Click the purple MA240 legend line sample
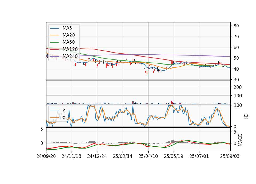This screenshot has width=256, height=184. 54,56
